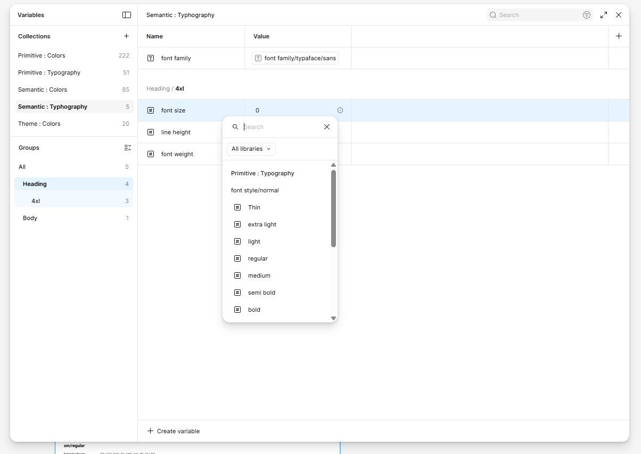
Task: Select the Body group
Action: [x=30, y=218]
